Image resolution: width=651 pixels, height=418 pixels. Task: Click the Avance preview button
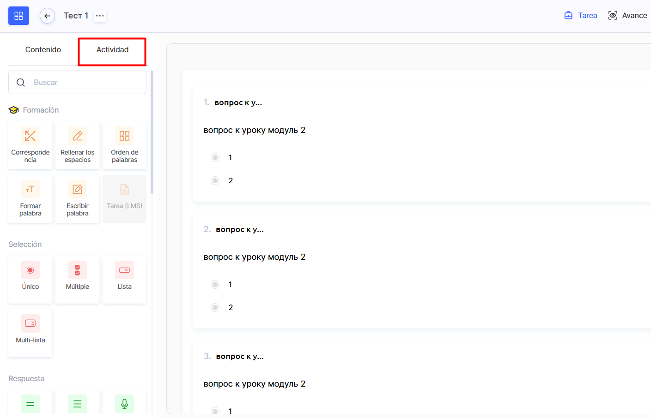[627, 16]
